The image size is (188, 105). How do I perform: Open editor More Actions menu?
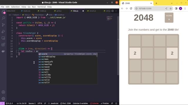click(116, 11)
